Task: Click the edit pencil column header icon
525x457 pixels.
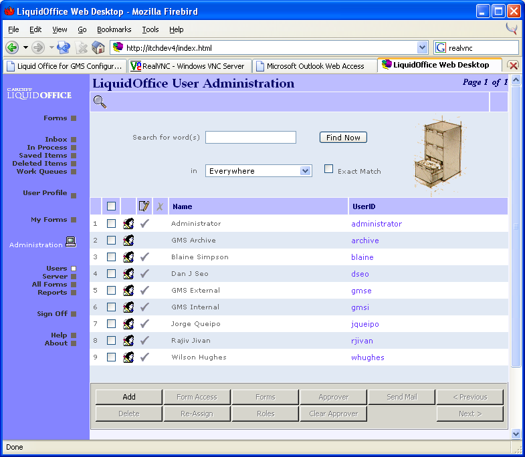Action: 144,206
